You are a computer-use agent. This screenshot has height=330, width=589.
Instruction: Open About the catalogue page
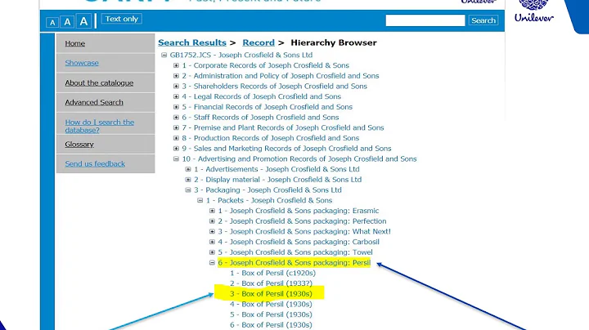[99, 82]
